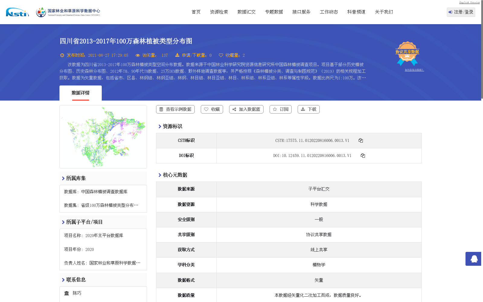Viewport: 483px width, 302px height.
Task: Click the chevron beside 联系信息
Action: click(x=63, y=280)
